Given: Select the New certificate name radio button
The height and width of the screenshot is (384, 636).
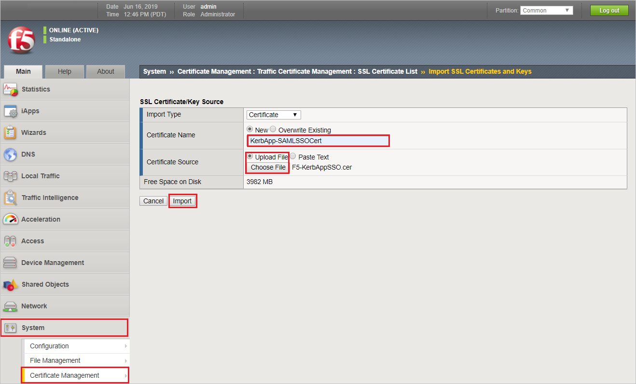Looking at the screenshot, I should (250, 130).
